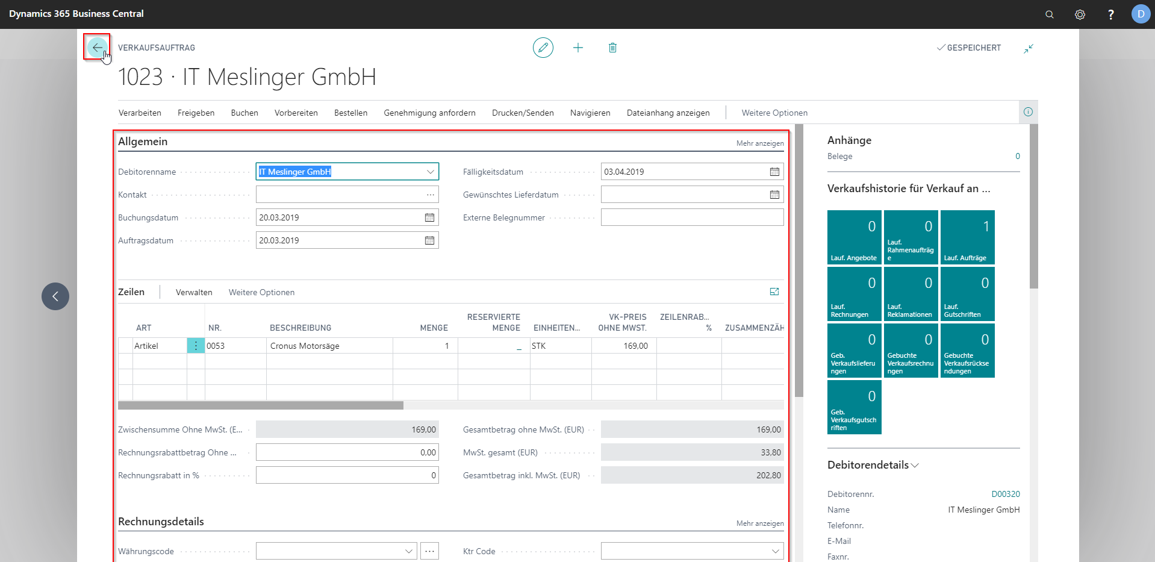1155x562 pixels.
Task: Open Navigieren menu
Action: (590, 113)
